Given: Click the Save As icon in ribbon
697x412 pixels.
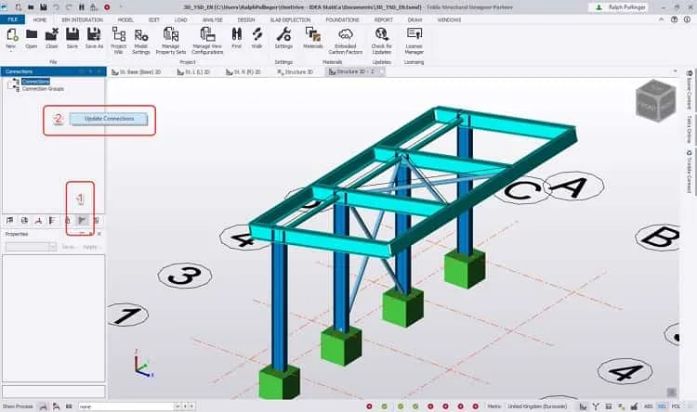Looking at the screenshot, I should 94,38.
